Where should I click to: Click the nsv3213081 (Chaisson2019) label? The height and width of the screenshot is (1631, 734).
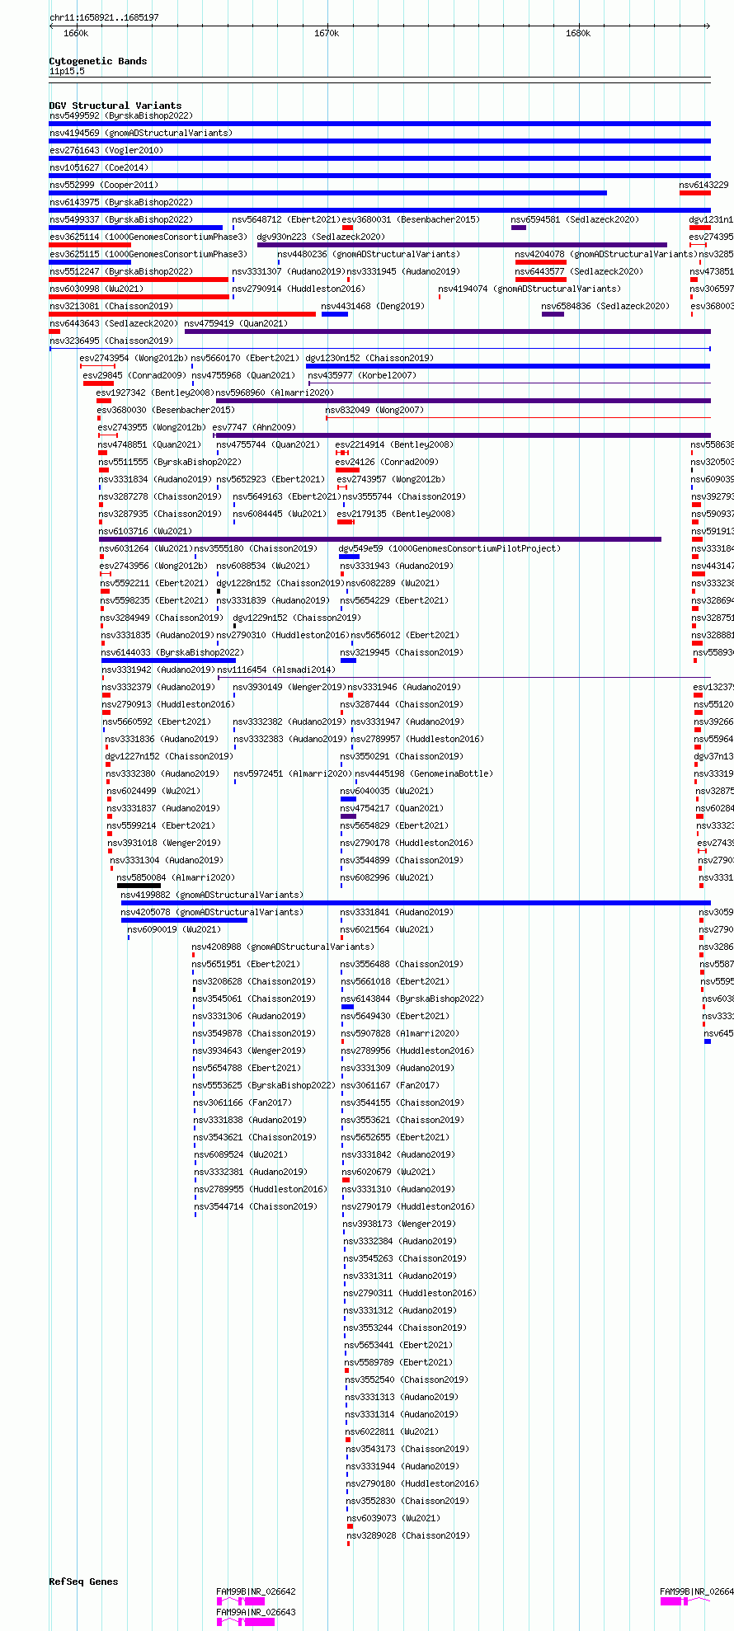point(111,306)
